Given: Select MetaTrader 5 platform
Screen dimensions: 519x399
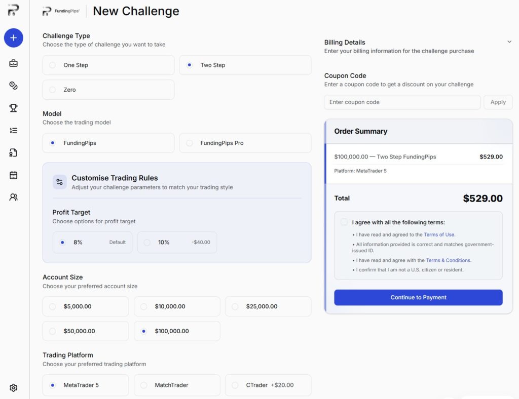Looking at the screenshot, I should [x=85, y=385].
